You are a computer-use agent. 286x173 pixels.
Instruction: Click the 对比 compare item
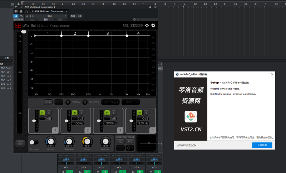(32, 20)
